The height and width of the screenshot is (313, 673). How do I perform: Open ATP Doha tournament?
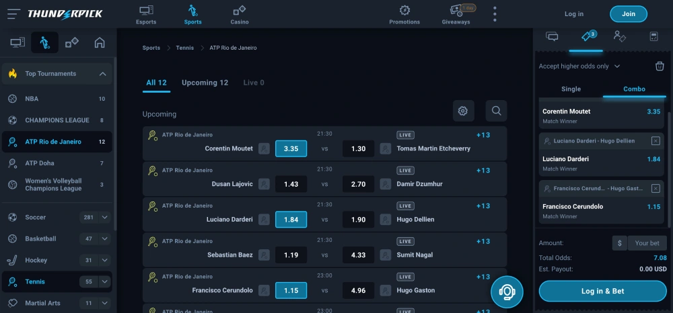click(57, 163)
